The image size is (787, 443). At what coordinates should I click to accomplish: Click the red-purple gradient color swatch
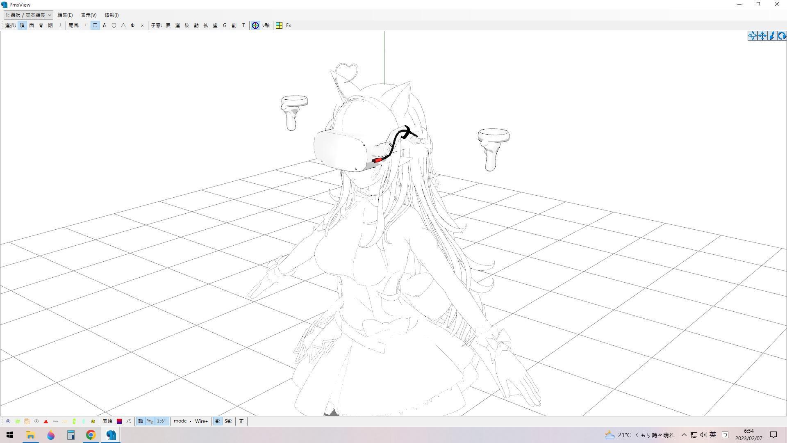coord(119,421)
